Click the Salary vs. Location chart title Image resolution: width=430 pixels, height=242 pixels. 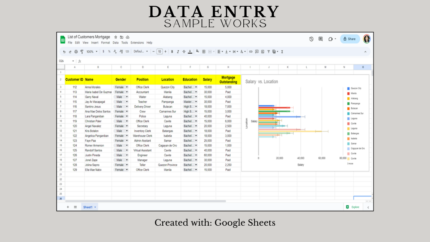pos(262,82)
